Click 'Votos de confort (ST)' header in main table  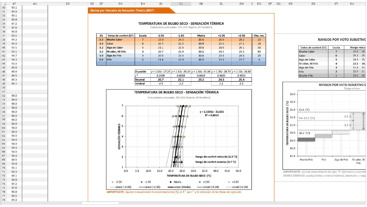(x=120, y=36)
